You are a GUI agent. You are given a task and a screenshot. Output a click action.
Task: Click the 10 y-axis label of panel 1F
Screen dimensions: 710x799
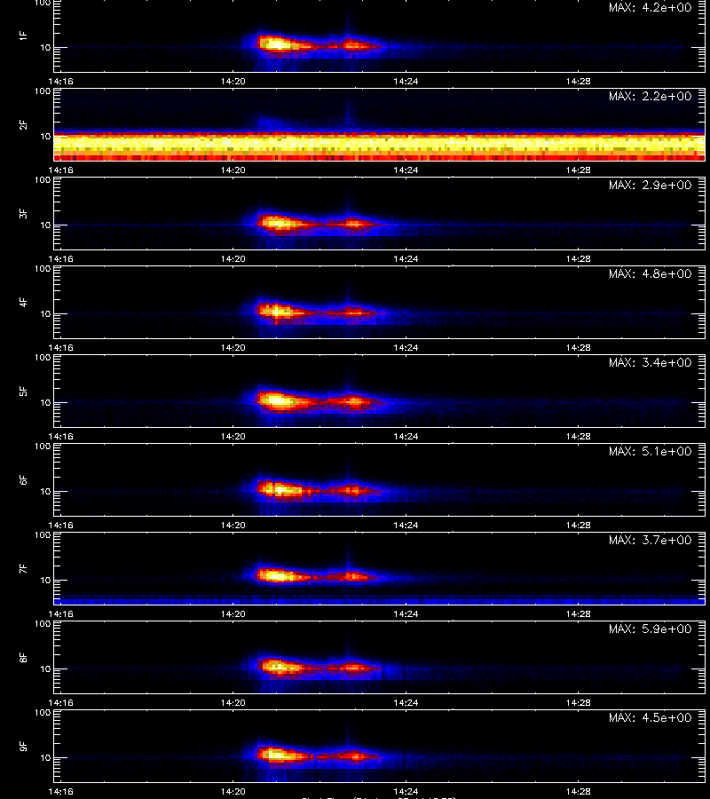click(x=46, y=47)
